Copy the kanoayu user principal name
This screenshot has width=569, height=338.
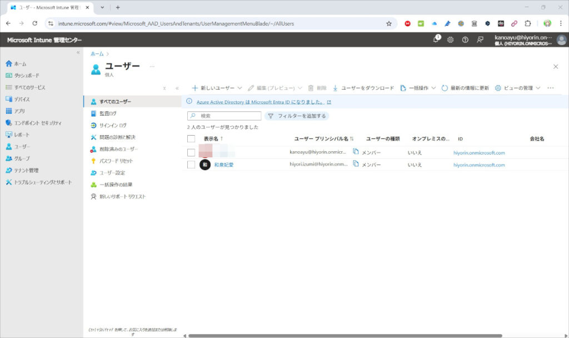[x=356, y=151]
